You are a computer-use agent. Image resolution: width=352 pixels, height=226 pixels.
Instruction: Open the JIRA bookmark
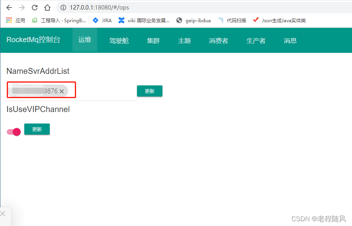pyautogui.click(x=102, y=20)
